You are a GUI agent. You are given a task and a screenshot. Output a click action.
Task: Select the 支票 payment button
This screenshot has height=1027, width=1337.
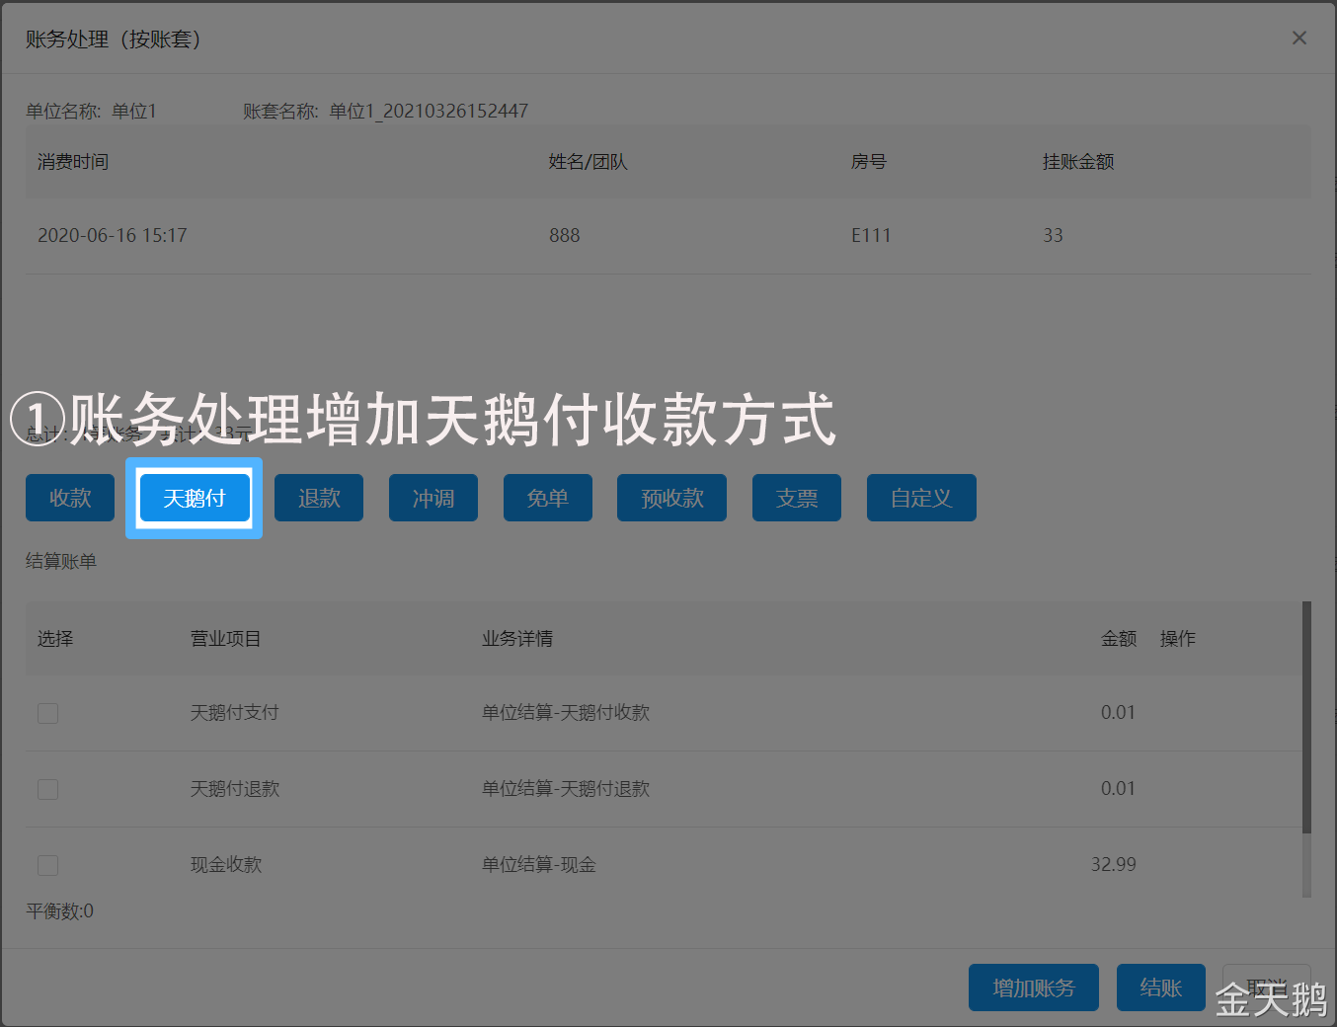[x=797, y=498]
